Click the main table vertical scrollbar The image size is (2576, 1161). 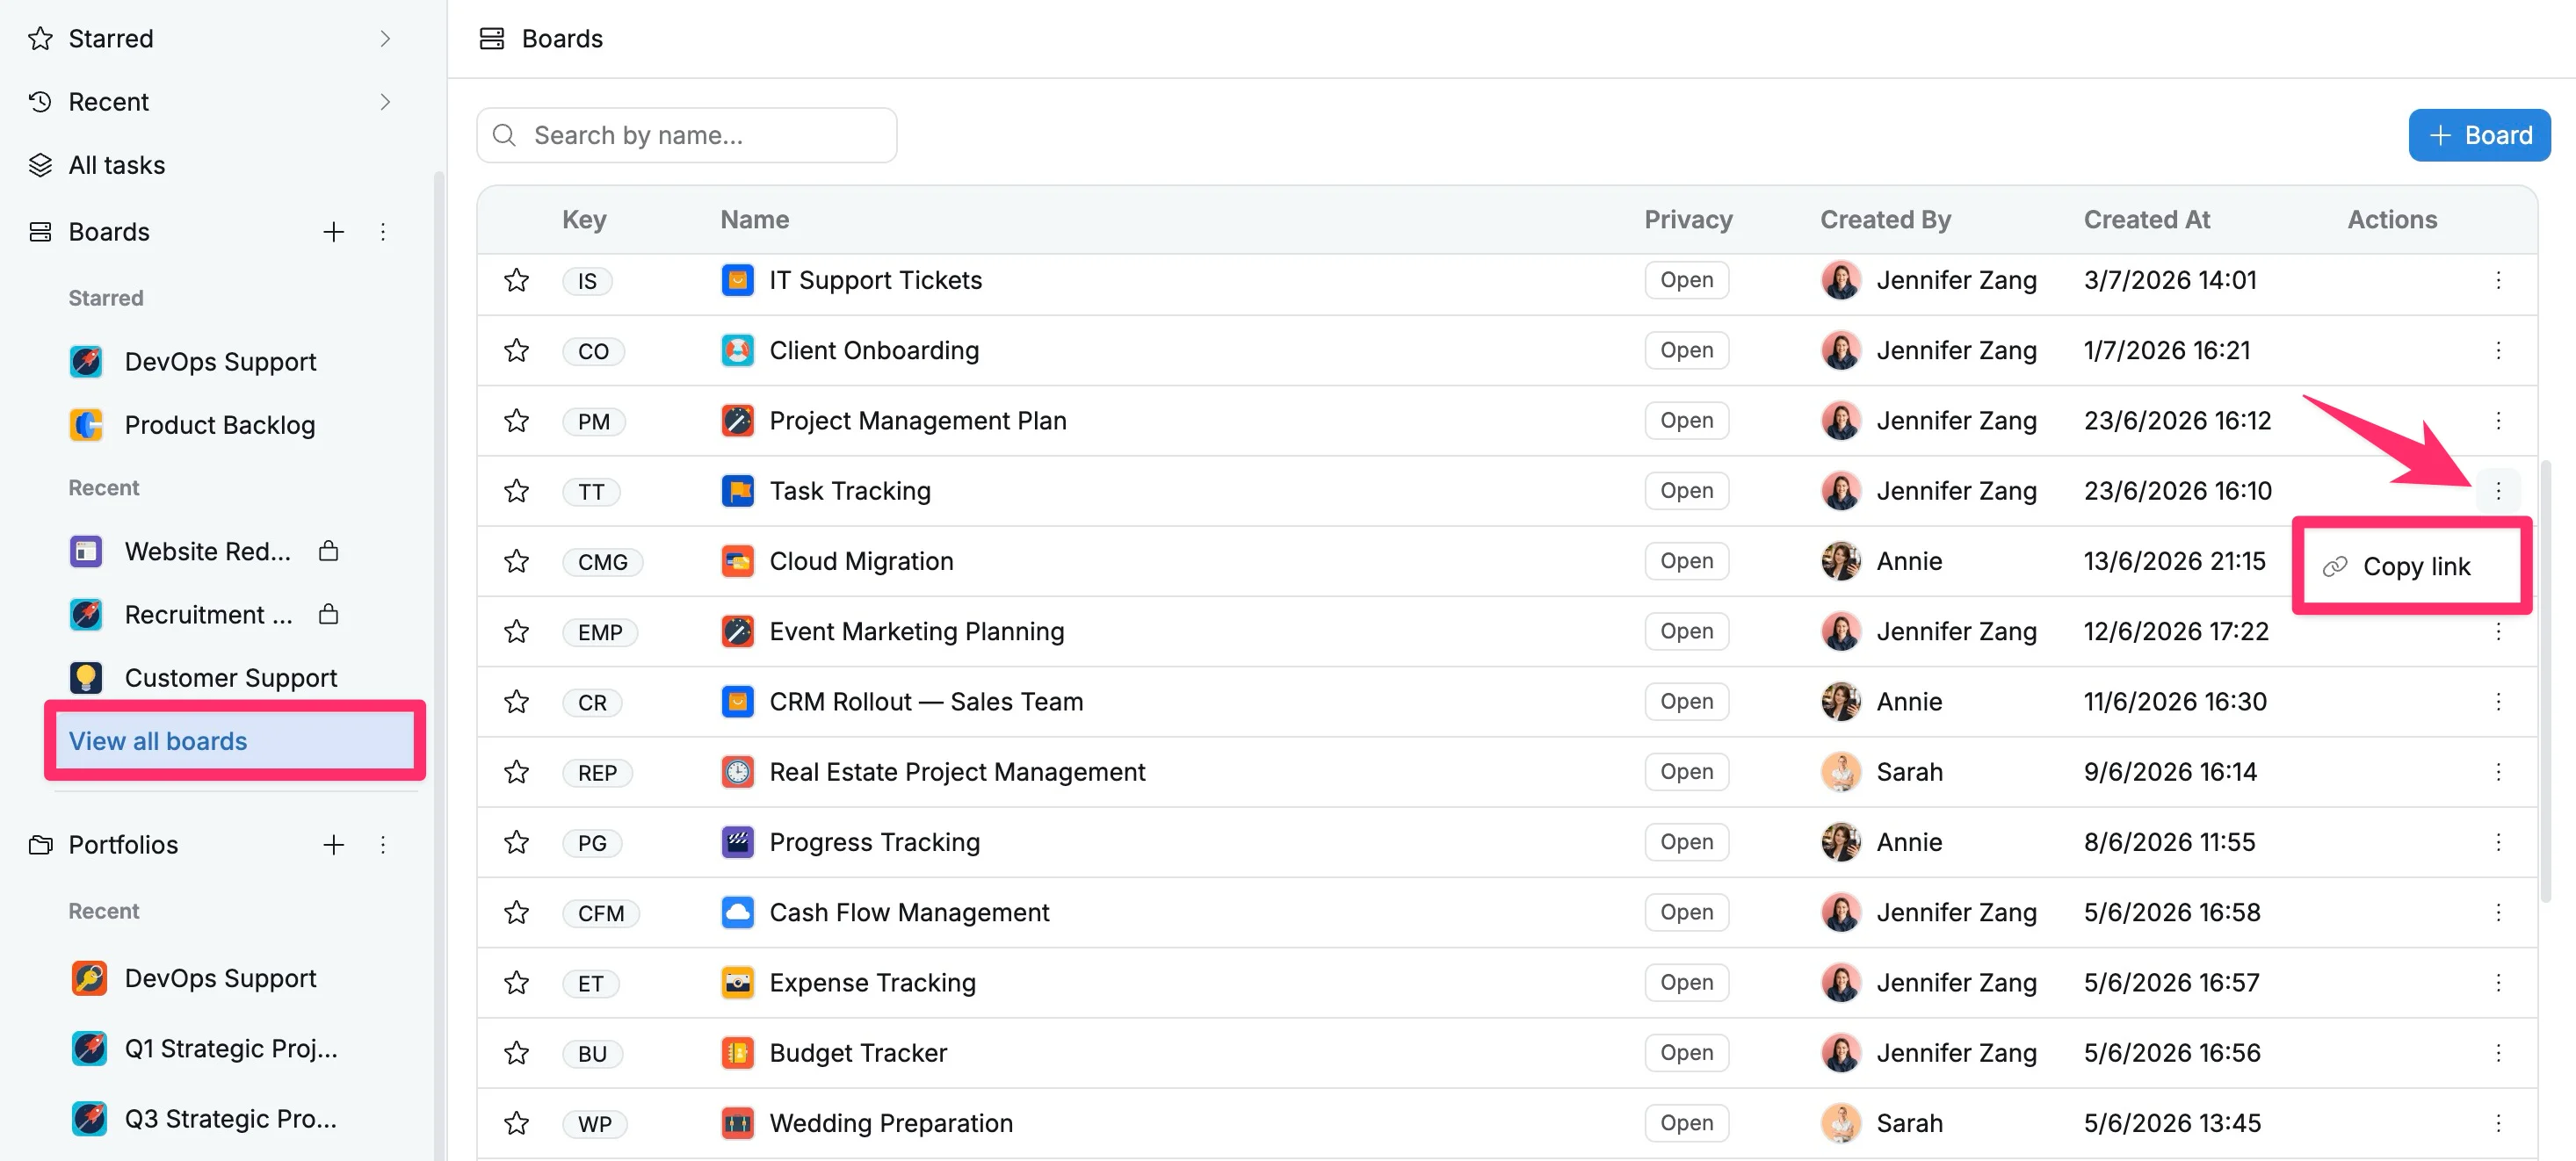[2546, 680]
